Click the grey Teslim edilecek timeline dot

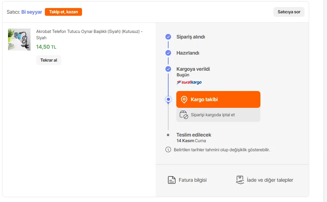(x=168, y=135)
